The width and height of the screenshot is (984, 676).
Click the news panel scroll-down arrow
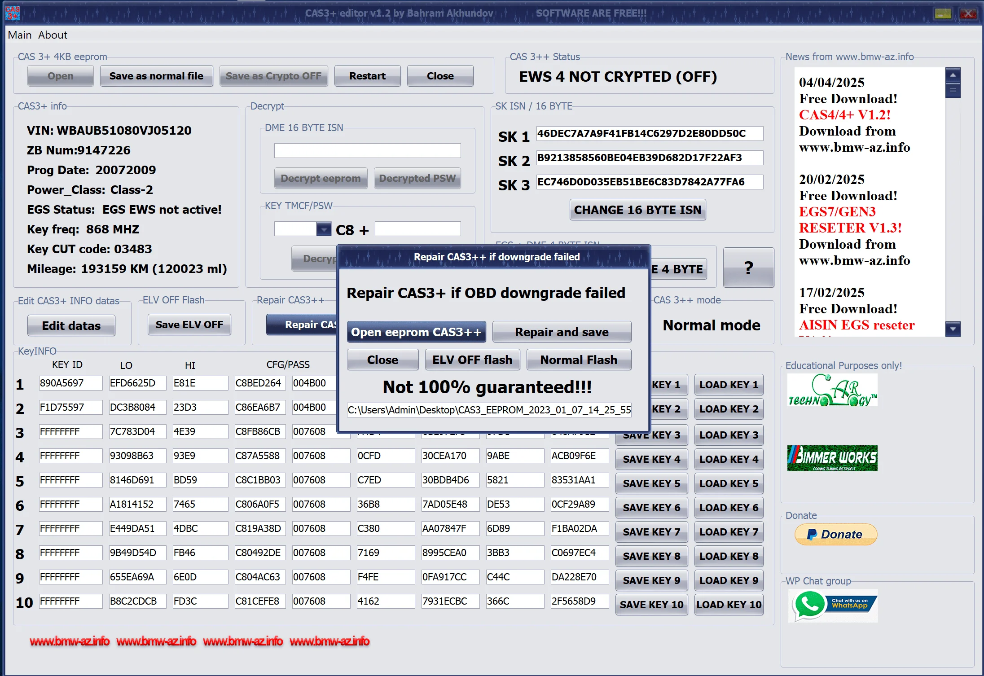click(x=953, y=329)
